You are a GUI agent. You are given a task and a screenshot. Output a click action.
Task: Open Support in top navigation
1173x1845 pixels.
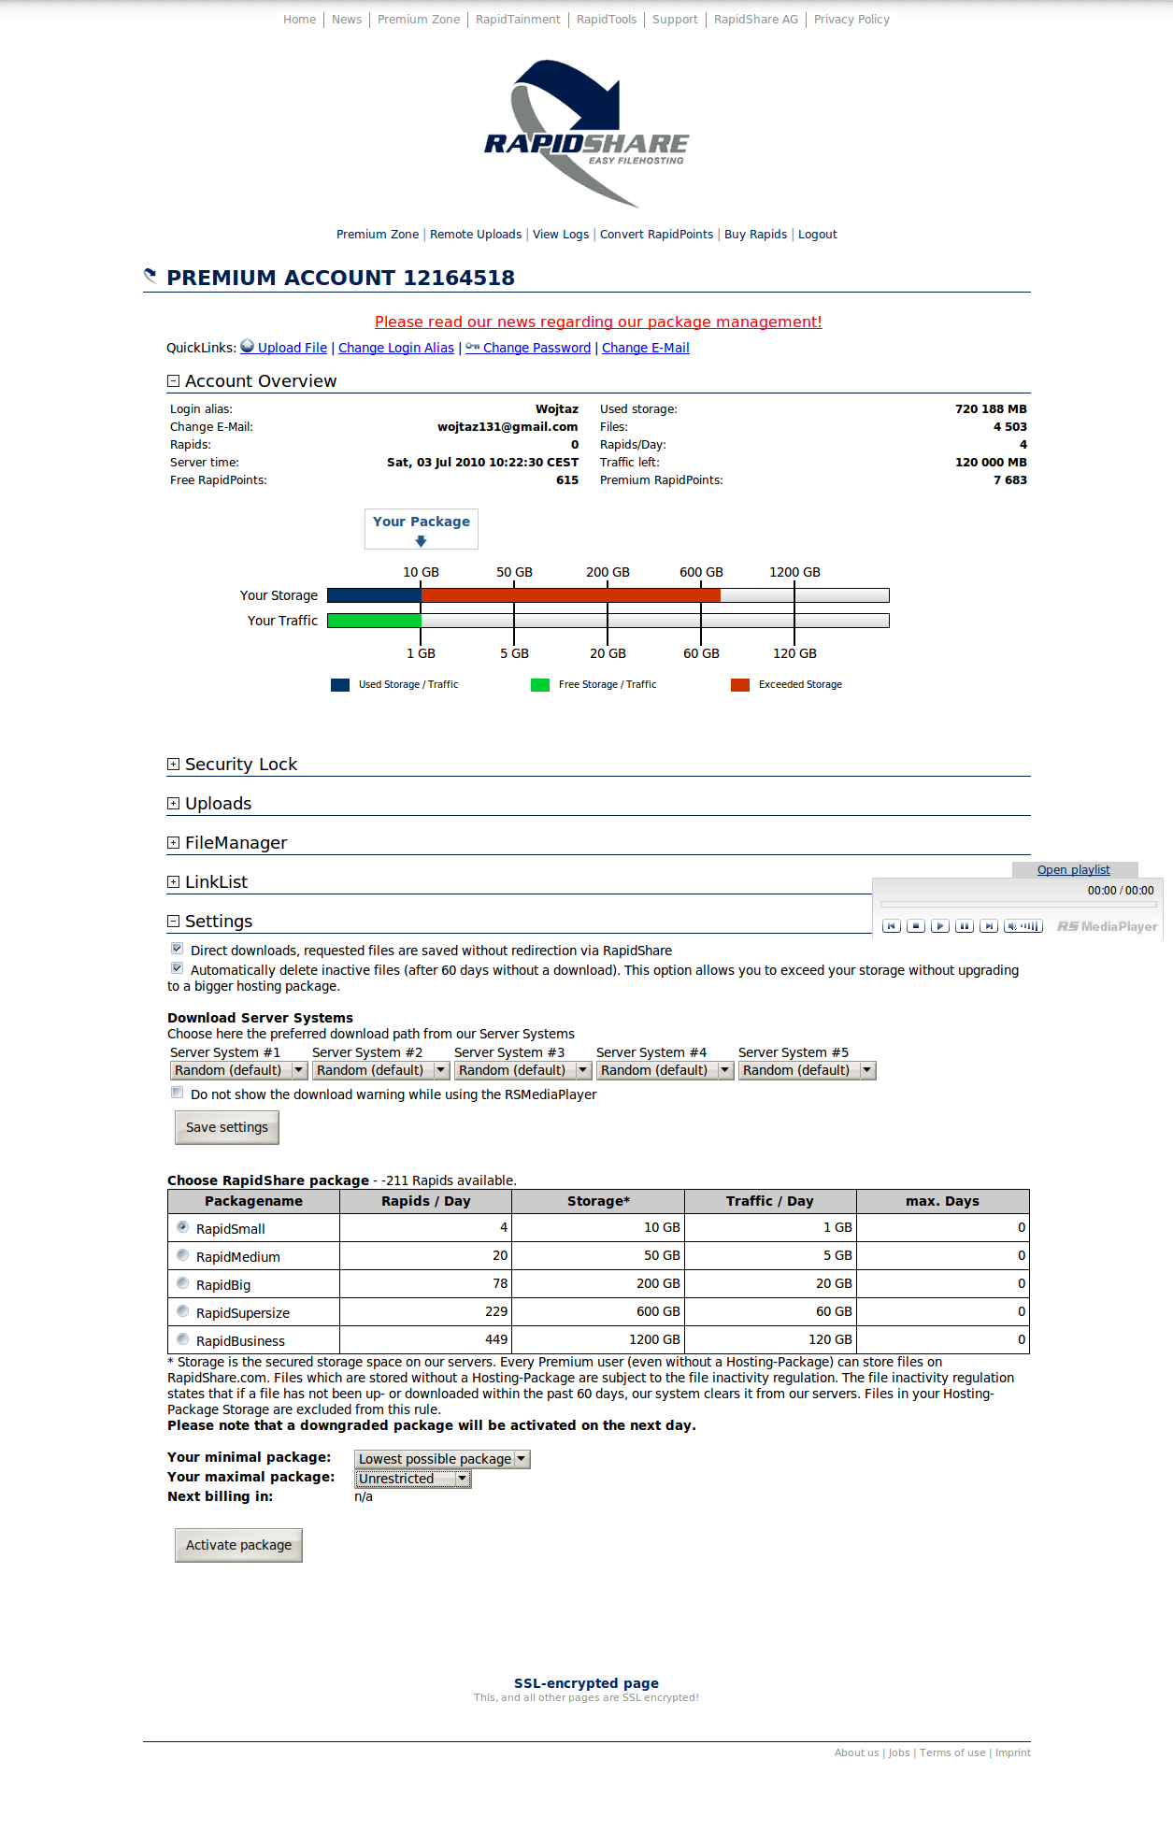pyautogui.click(x=675, y=19)
